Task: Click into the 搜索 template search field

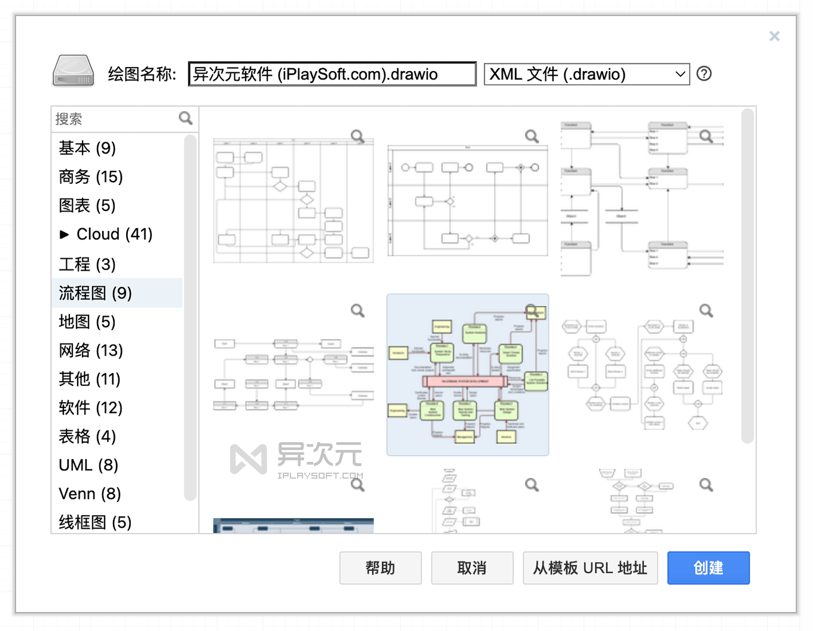Action: pos(116,119)
